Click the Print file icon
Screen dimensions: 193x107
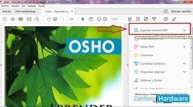(21, 19)
